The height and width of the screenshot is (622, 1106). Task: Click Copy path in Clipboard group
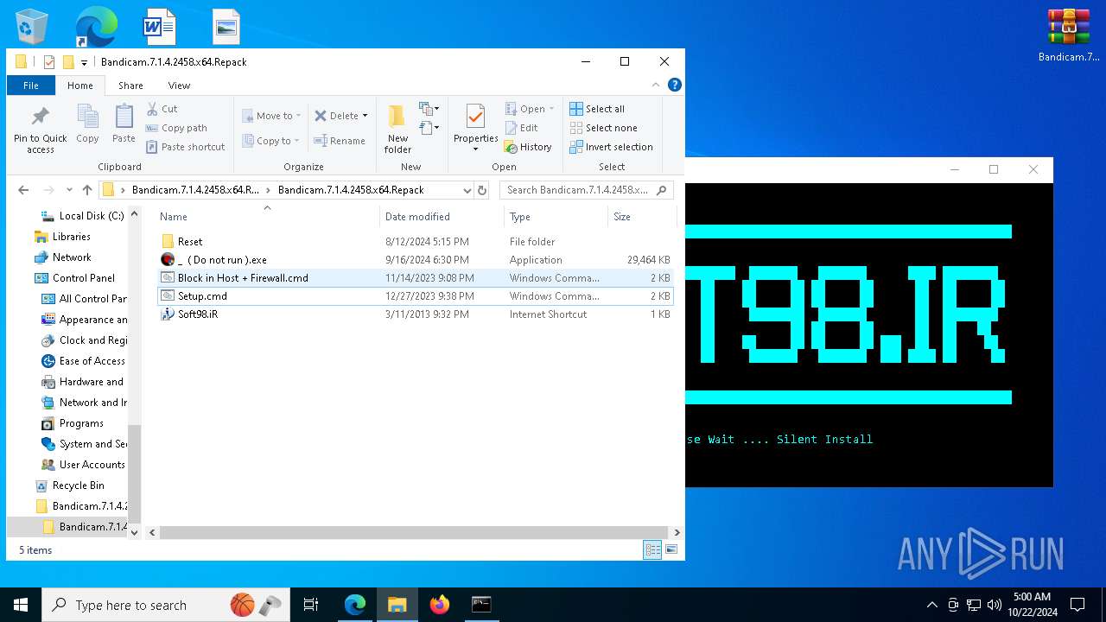(176, 128)
